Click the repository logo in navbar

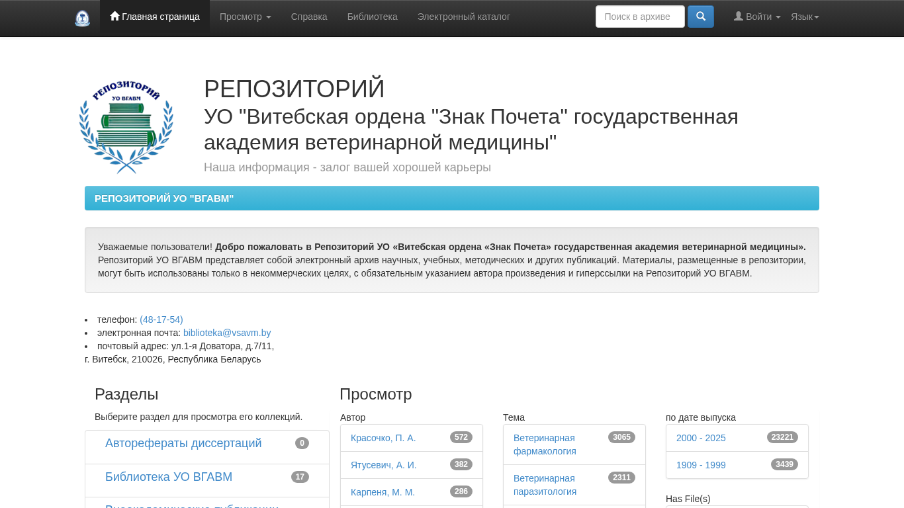[82, 18]
